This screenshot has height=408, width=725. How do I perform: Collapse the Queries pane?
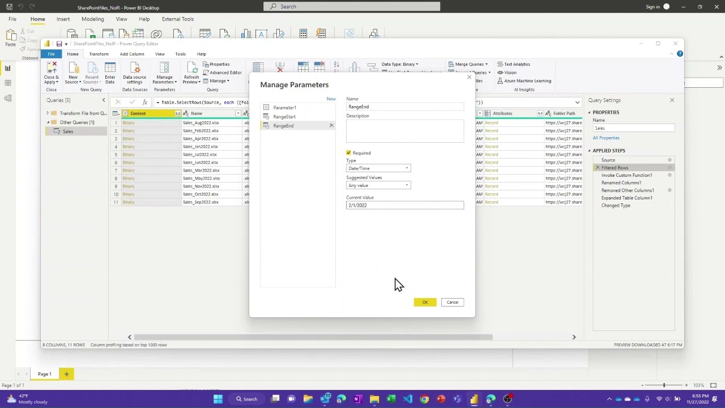103,100
